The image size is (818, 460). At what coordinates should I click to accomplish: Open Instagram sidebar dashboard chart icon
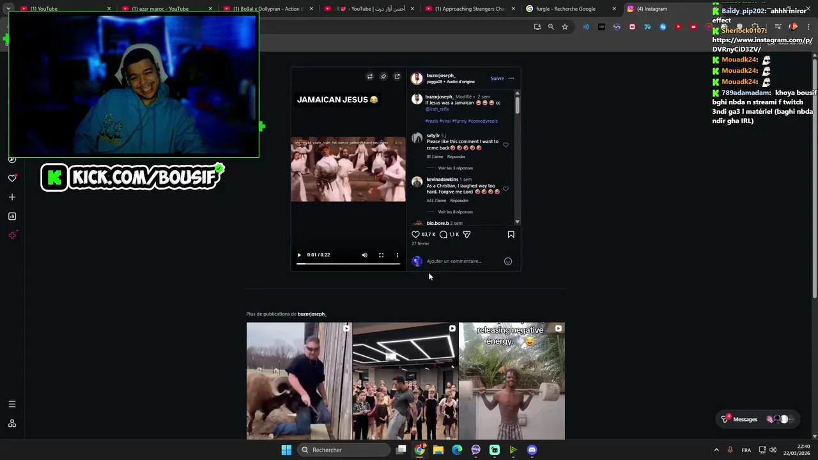coord(12,216)
